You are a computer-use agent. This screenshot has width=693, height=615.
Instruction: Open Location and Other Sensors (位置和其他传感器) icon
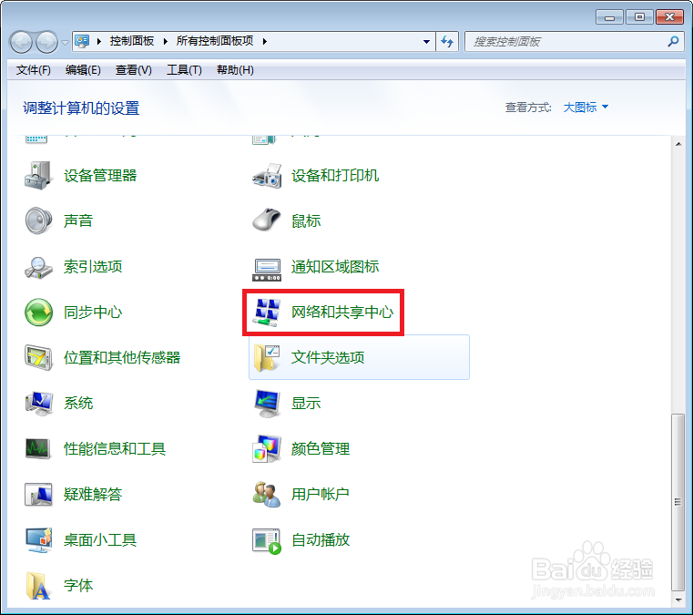pos(38,357)
